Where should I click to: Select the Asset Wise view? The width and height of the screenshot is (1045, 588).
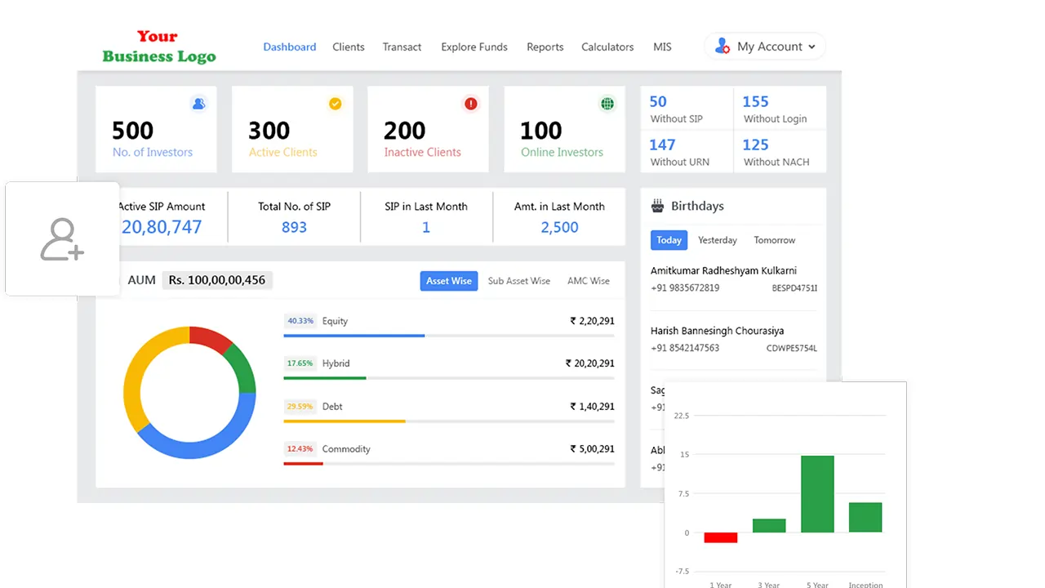448,281
